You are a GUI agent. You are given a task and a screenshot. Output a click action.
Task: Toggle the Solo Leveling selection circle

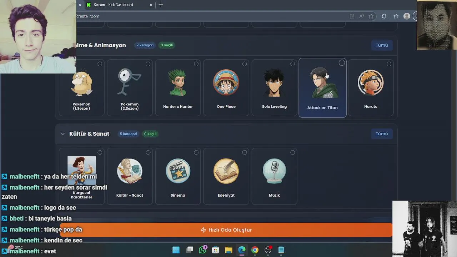(x=292, y=64)
